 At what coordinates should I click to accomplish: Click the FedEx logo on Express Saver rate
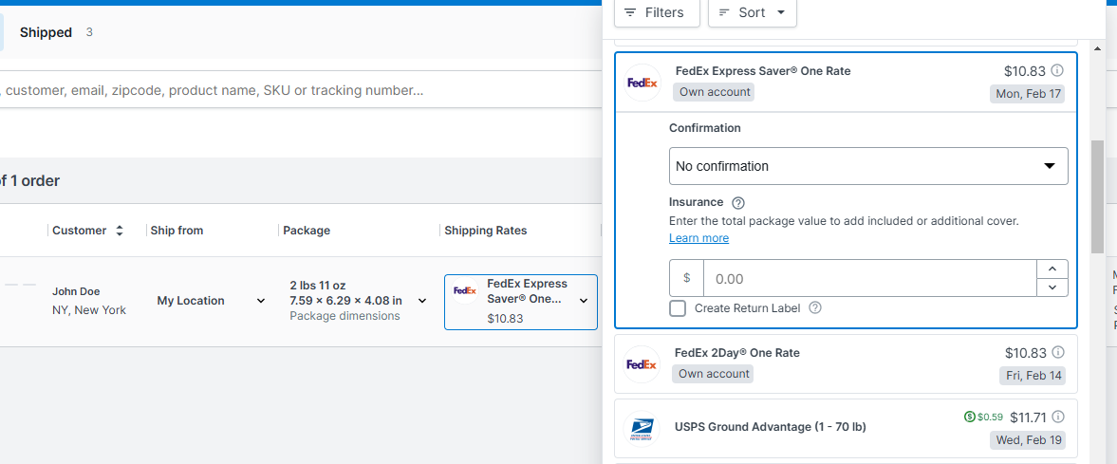642,82
